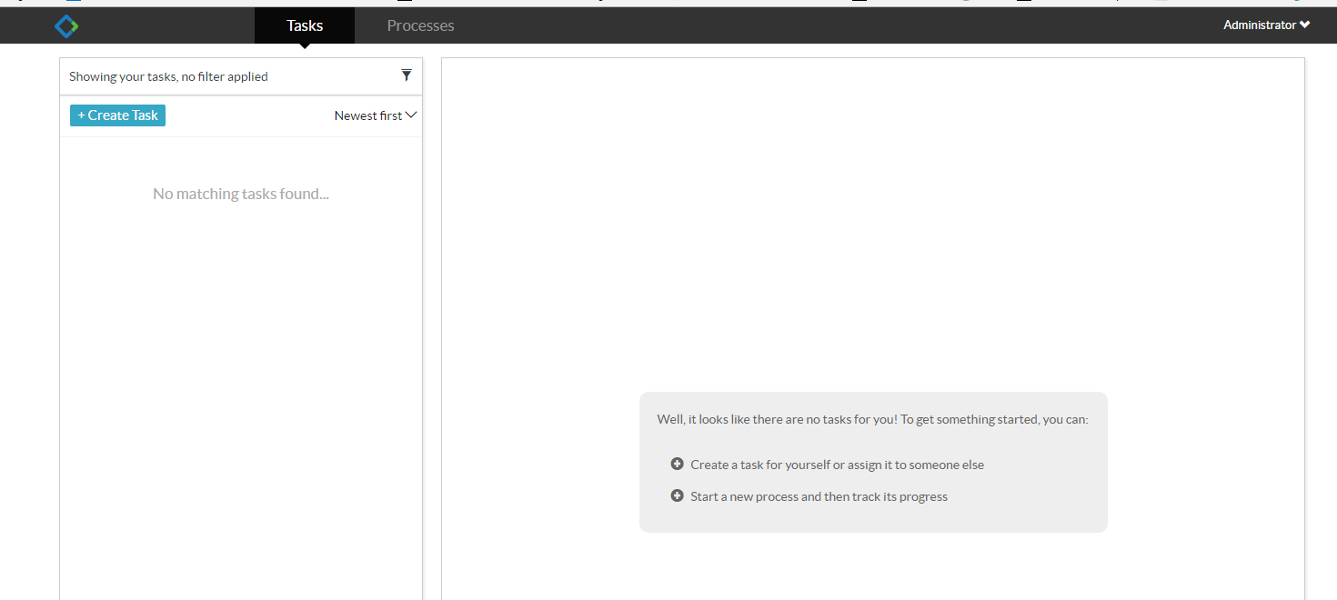Viewport: 1337px width, 600px height.
Task: Click 'Create a task for yourself' link
Action: [759, 465]
